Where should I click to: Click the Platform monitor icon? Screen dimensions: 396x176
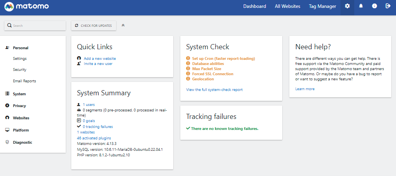click(x=7, y=130)
